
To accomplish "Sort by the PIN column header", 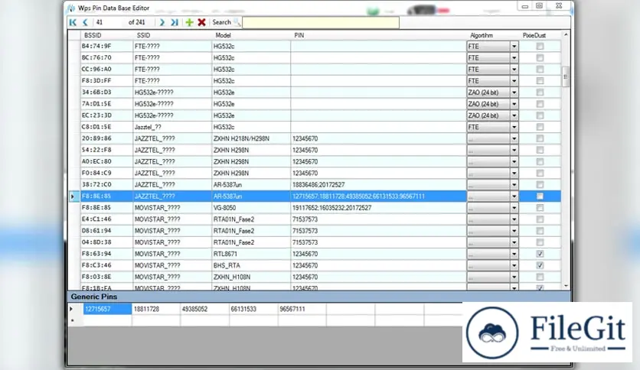I will point(299,35).
